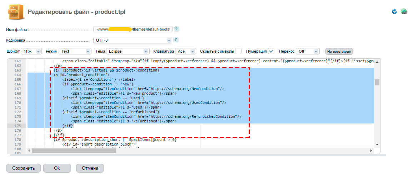Click into the Имя файла path field
Viewport: 408px width, 179px height.
(x=133, y=29)
